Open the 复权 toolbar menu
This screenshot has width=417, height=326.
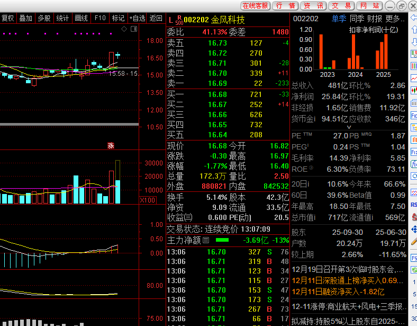pos(8,18)
